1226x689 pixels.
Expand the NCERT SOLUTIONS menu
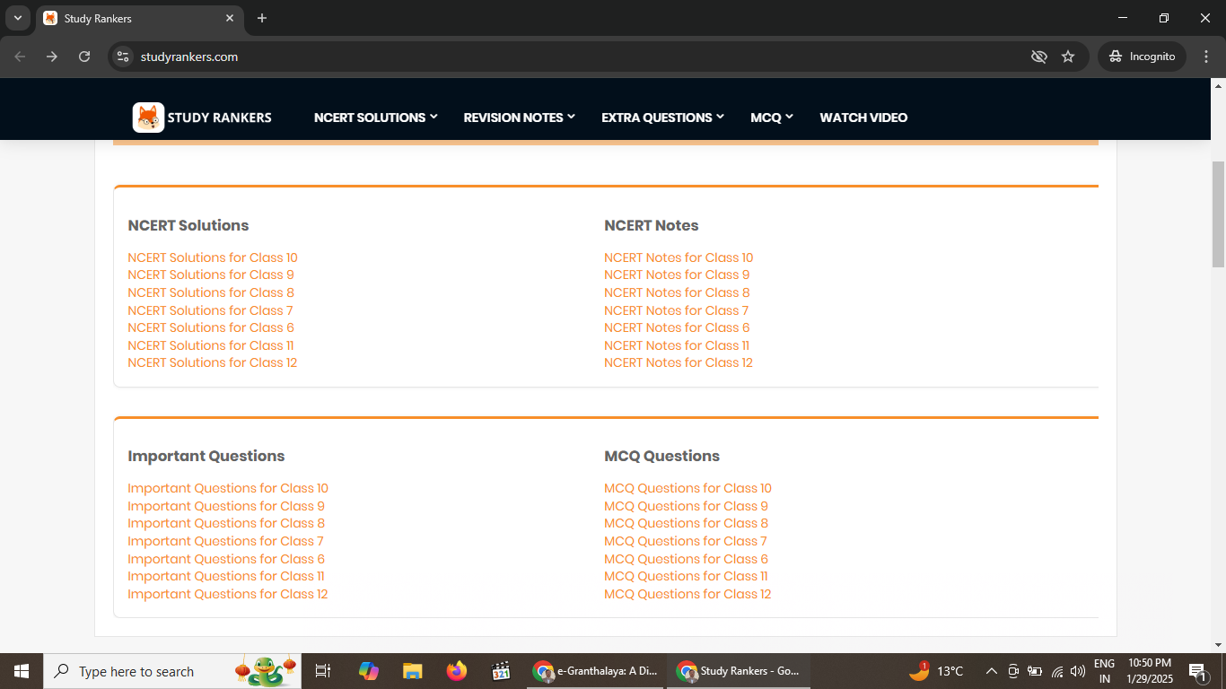(x=375, y=118)
